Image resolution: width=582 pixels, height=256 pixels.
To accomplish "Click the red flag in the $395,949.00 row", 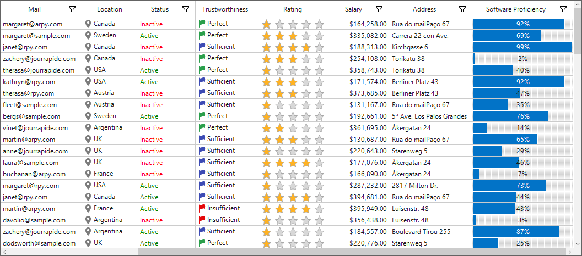I will click(202, 208).
